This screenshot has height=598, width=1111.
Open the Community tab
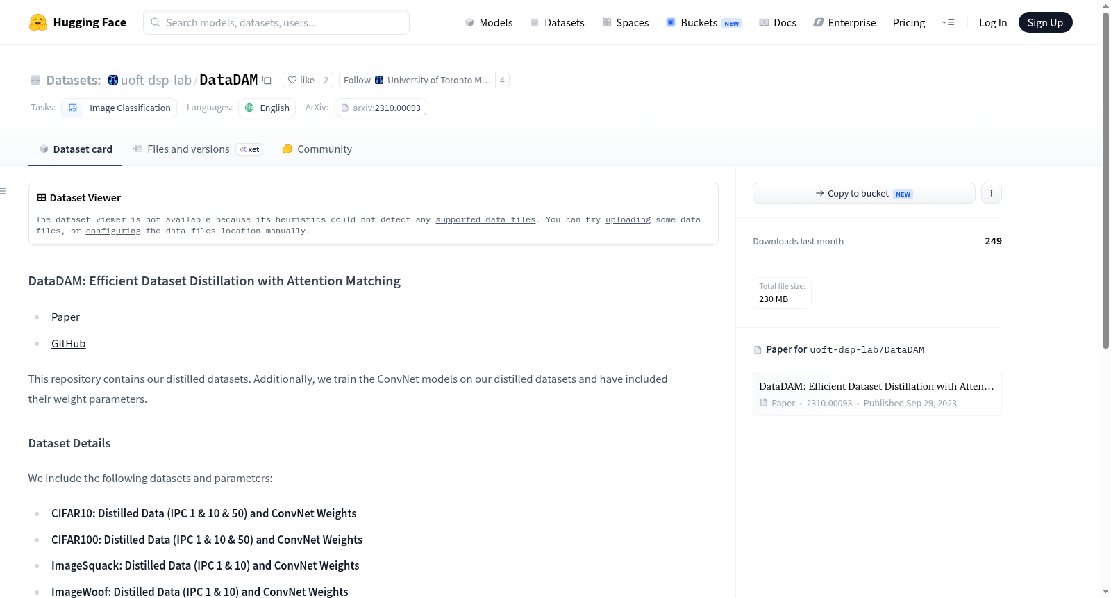click(x=317, y=149)
